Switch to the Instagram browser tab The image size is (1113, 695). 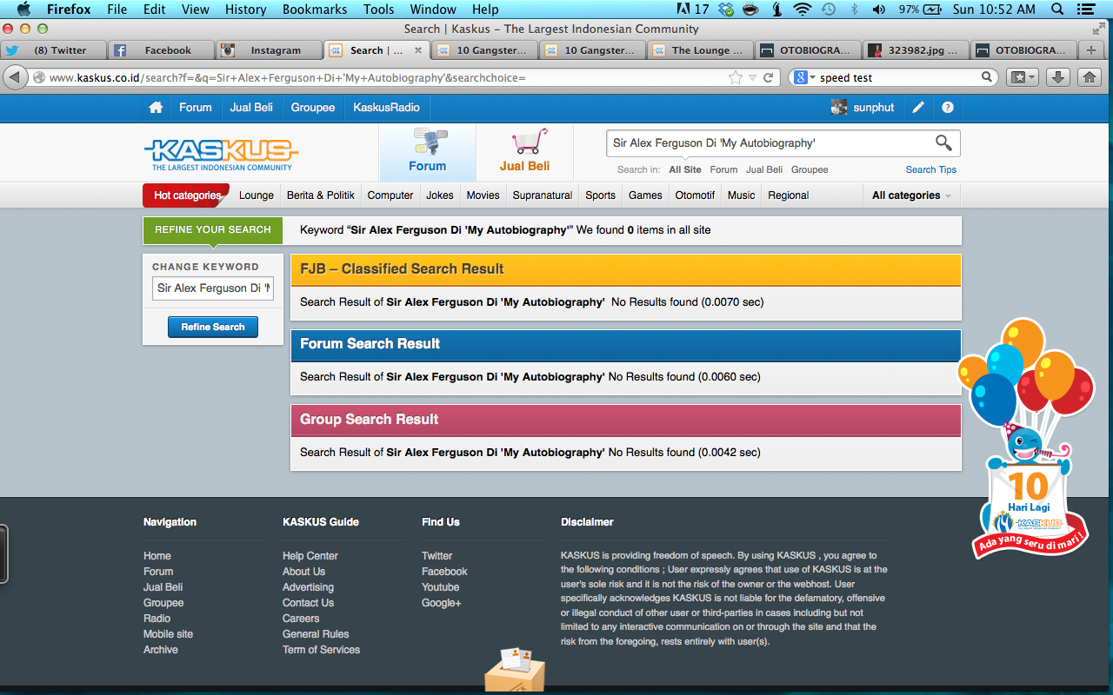[269, 50]
